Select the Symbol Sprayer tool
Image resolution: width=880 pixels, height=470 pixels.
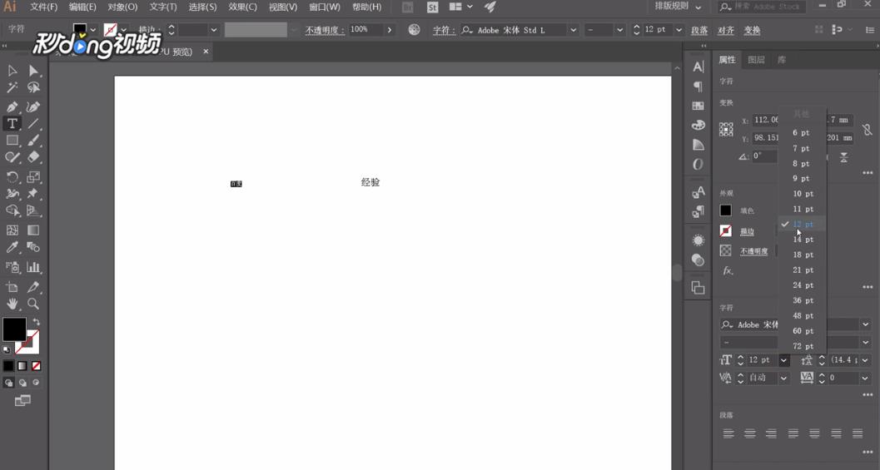12,267
